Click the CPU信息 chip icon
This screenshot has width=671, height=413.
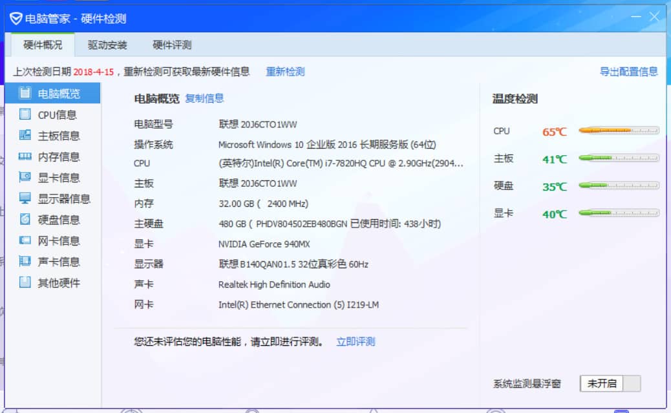pyautogui.click(x=25, y=114)
